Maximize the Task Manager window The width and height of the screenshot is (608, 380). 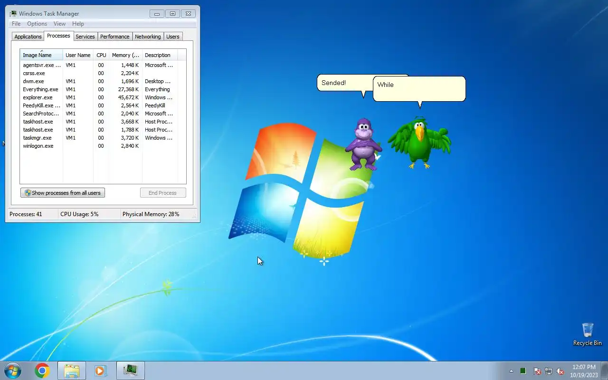coord(172,14)
